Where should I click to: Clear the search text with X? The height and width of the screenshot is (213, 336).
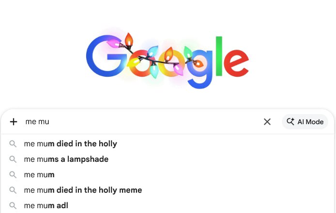click(x=267, y=122)
